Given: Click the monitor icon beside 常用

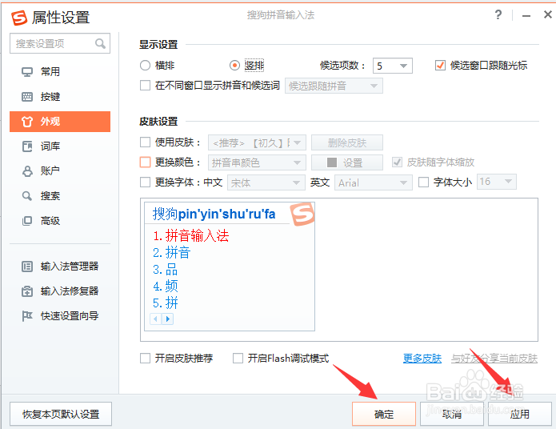Looking at the screenshot, I should pos(27,72).
